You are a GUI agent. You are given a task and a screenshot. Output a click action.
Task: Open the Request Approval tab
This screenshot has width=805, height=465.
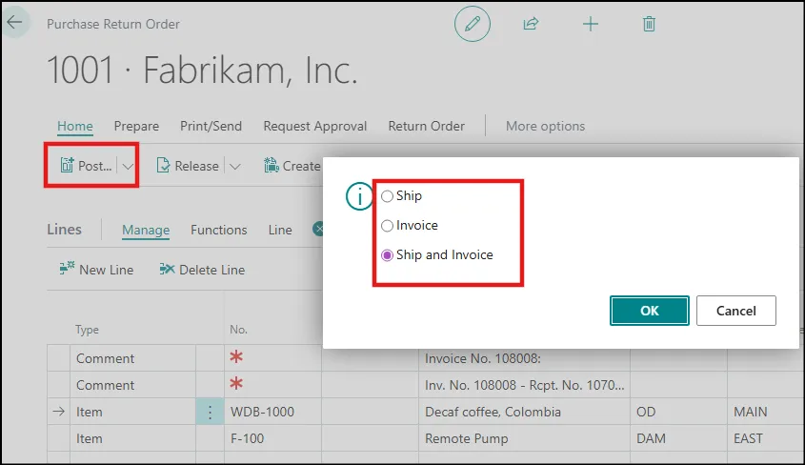[x=315, y=127]
